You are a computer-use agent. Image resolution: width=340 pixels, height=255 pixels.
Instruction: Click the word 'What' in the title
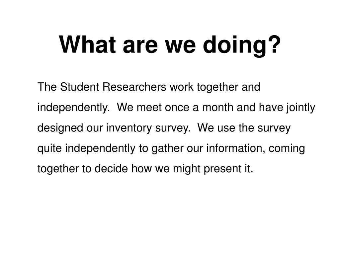[87, 44]
